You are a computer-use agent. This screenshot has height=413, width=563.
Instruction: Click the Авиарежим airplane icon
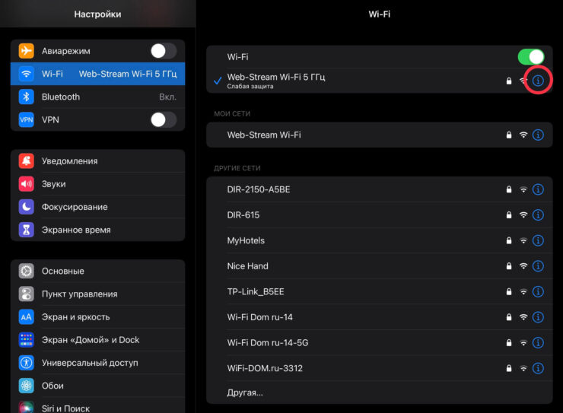click(x=26, y=51)
